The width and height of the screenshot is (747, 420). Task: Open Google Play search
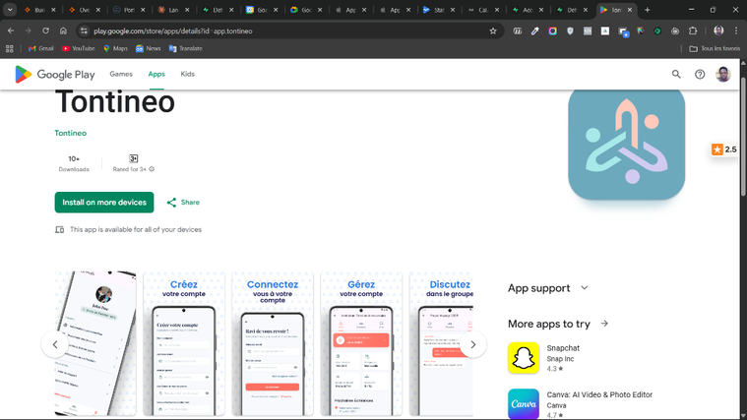(676, 75)
